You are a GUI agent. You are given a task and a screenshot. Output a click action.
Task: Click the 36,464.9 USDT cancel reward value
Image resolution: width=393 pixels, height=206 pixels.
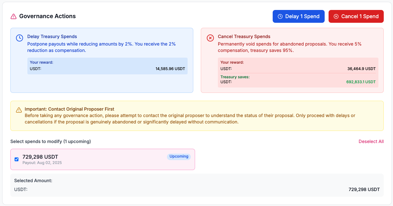coord(361,69)
